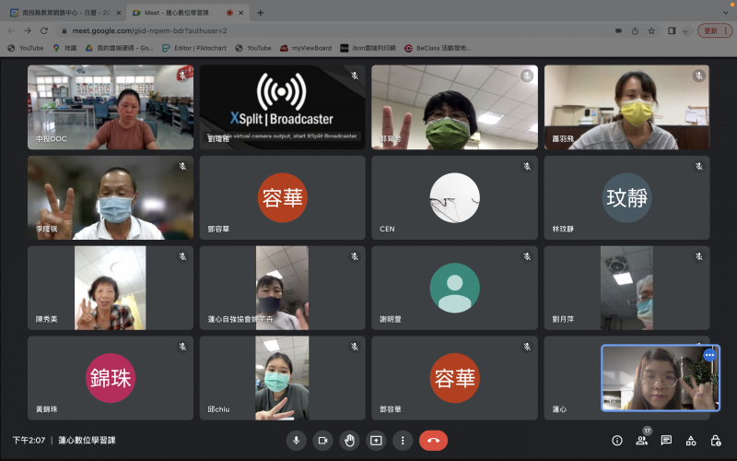Viewport: 737px width, 461px height.
Task: Click the 錦珠 pink round avatar
Action: pyautogui.click(x=111, y=378)
